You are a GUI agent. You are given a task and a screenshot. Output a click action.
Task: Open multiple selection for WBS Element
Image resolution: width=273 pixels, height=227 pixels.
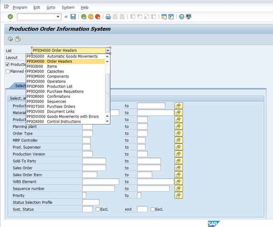tap(179, 182)
